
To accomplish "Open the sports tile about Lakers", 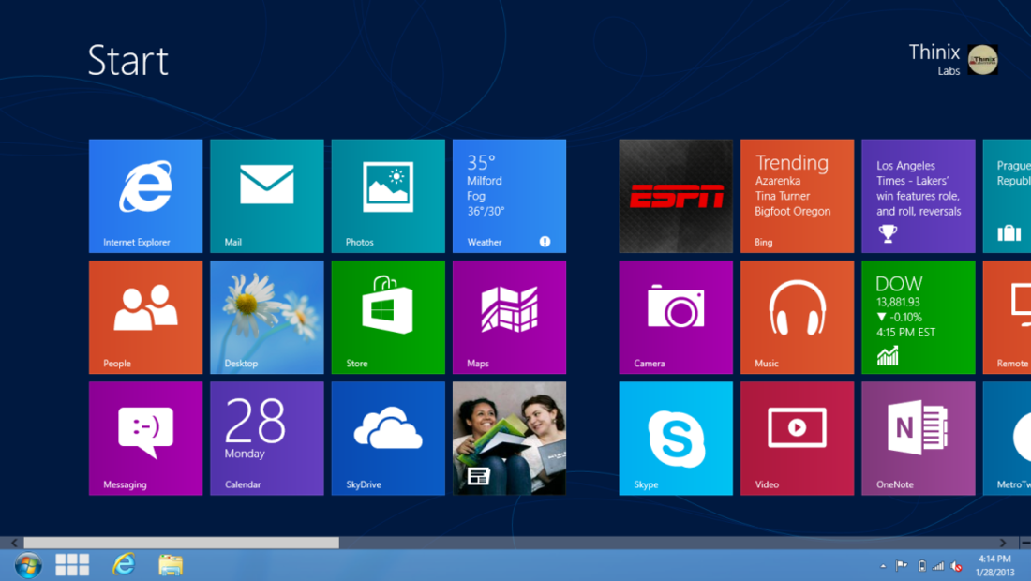I will pos(919,196).
